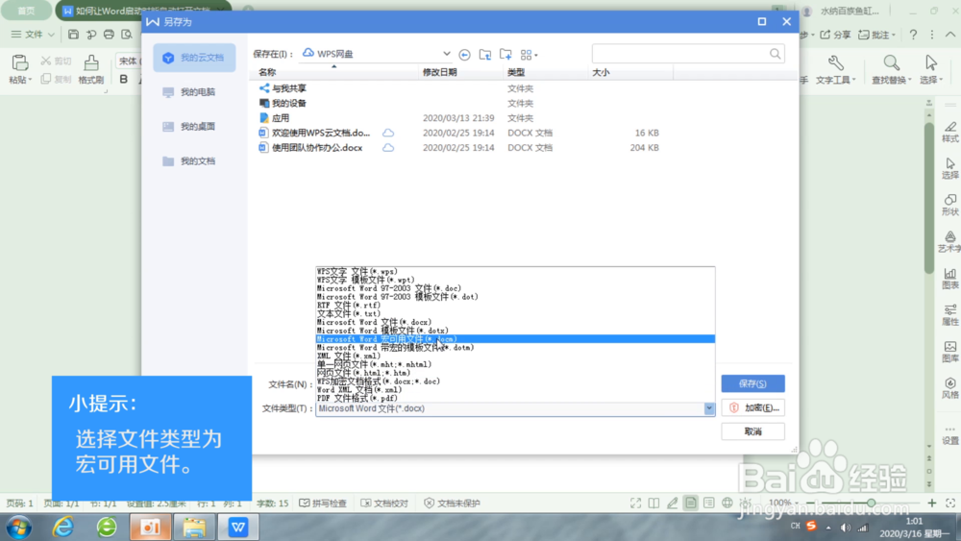Select 网页文件(*.html;*.htm) file type
This screenshot has height=541, width=961.
click(x=515, y=373)
